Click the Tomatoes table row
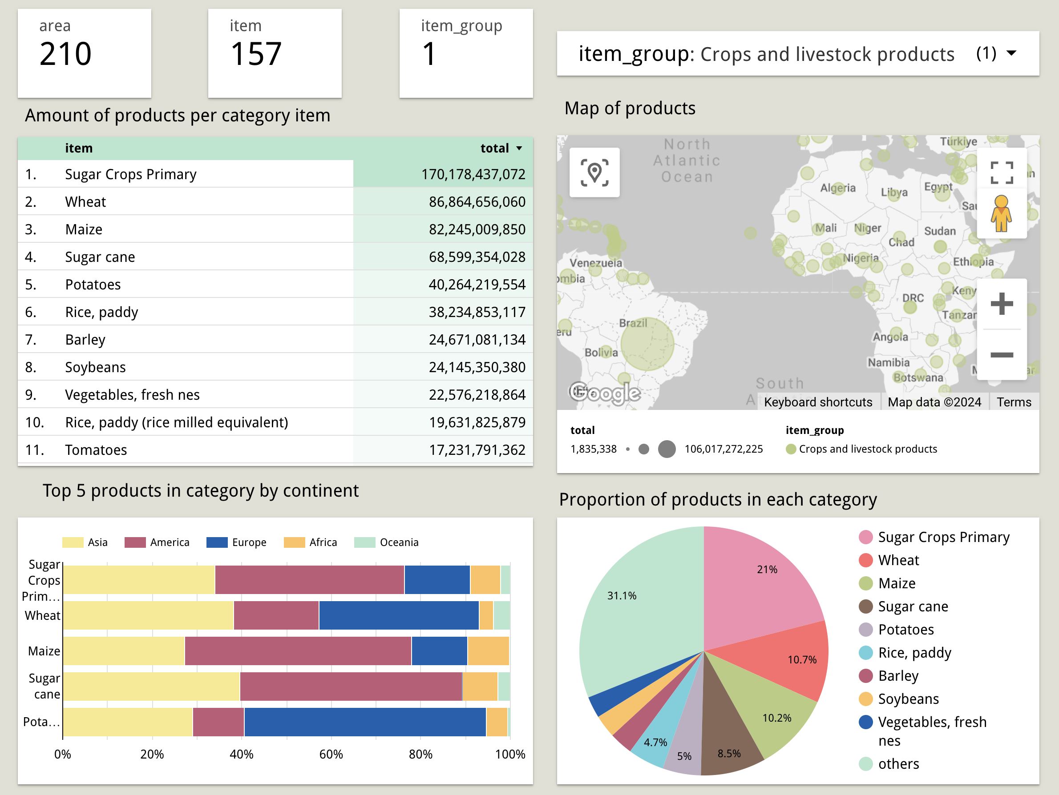Screen dimensions: 1059x795 click(275, 450)
